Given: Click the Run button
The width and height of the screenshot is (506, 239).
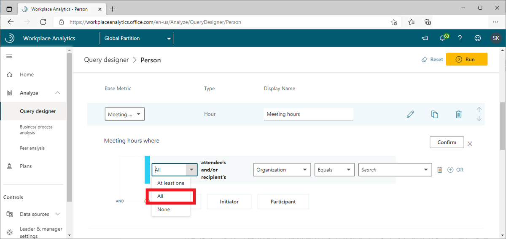Looking at the screenshot, I should [467, 60].
